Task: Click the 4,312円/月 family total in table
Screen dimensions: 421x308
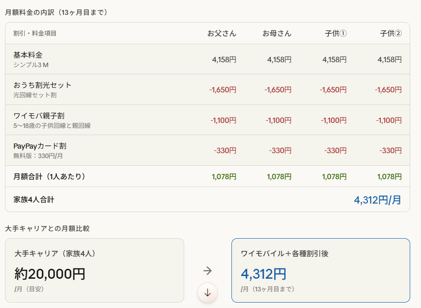Action: [377, 200]
